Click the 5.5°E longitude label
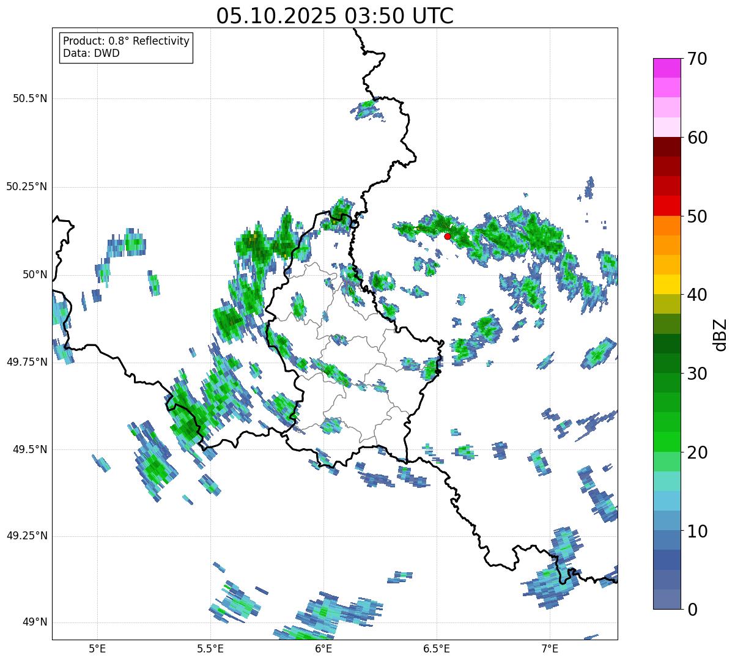 210,648
